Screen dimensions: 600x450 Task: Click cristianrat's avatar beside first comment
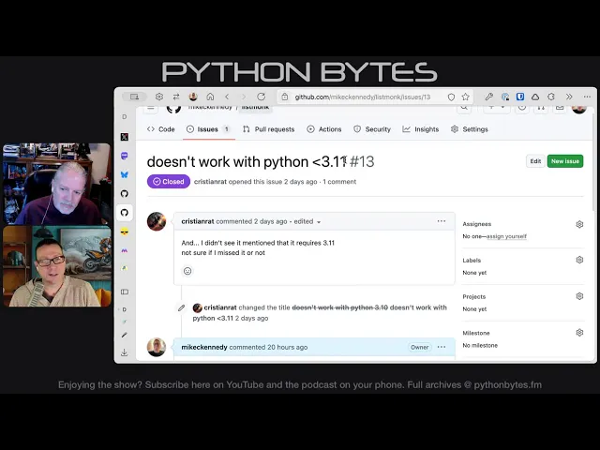[x=157, y=221]
